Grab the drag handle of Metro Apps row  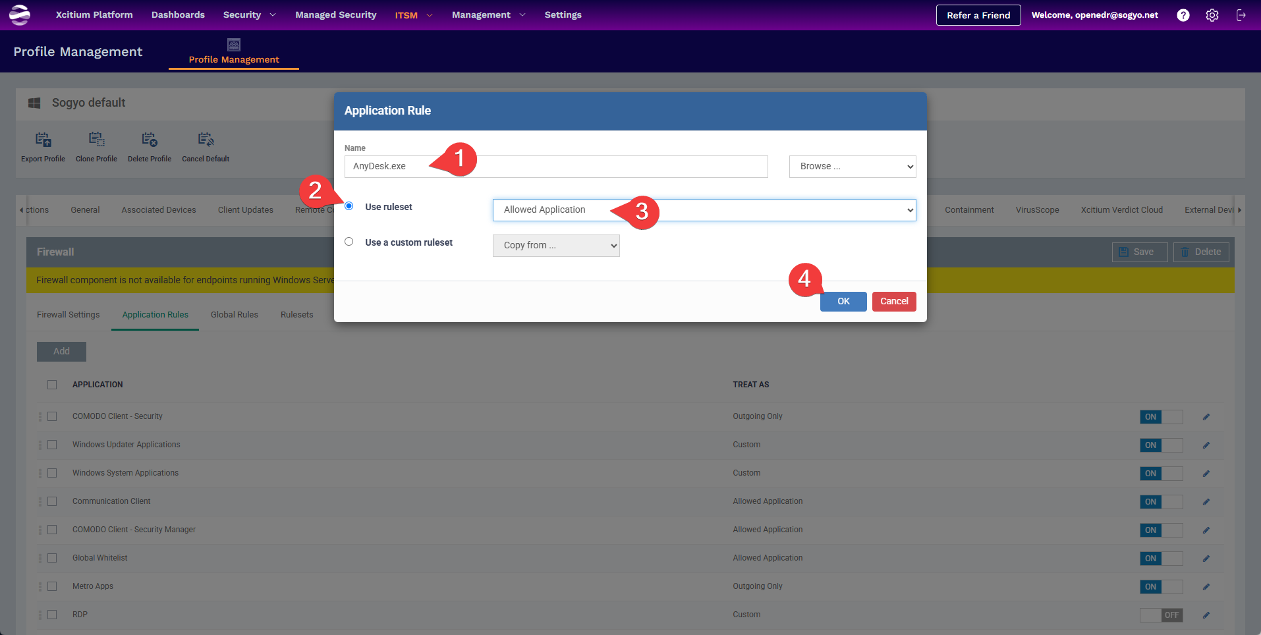(40, 587)
